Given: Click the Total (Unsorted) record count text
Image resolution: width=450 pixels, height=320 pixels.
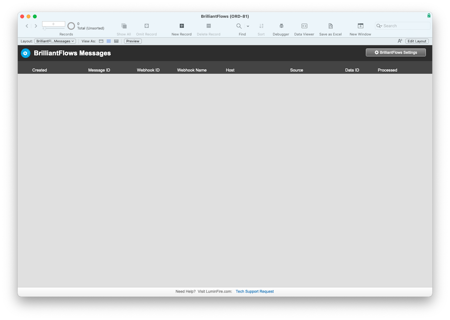Looking at the screenshot, I should 91,28.
